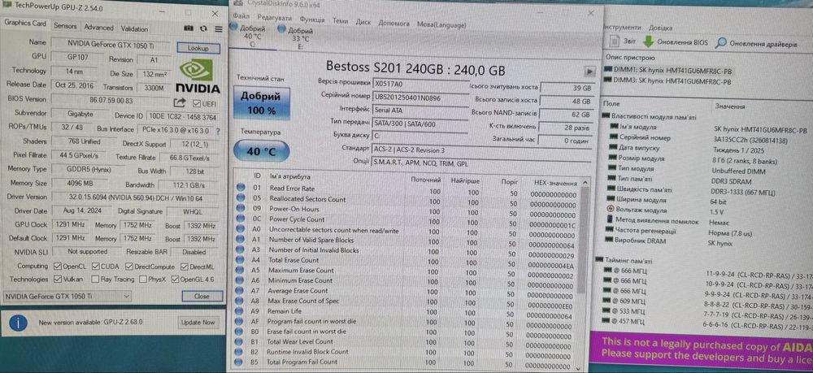813x373 pixels.
Task: Click the status dot of Power-On Hours row
Action: [240, 208]
